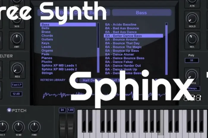Click the FINE pitch knob

point(34,127)
